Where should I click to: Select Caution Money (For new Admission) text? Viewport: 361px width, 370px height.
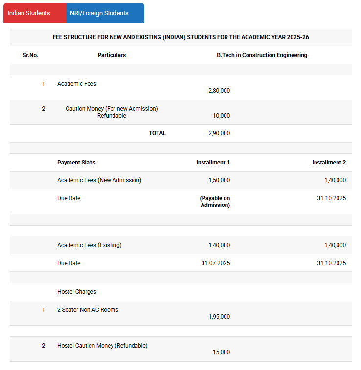click(112, 109)
